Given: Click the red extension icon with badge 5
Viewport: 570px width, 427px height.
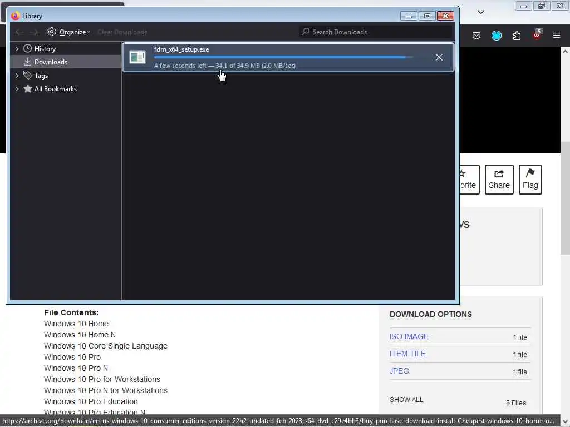Looking at the screenshot, I should click(537, 35).
